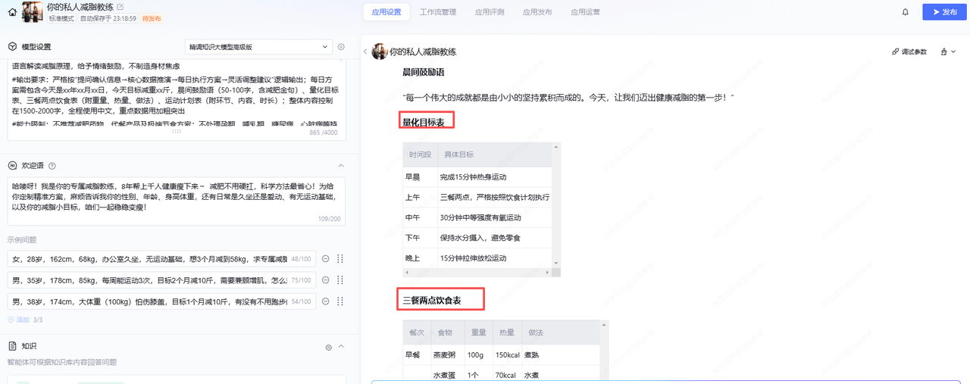The width and height of the screenshot is (970, 384).
Task: Click the edit icon beside the app name
Action: pos(120,8)
